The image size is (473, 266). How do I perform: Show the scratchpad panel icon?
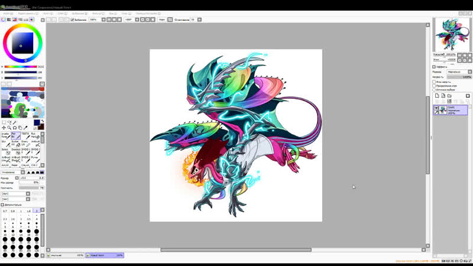pos(32,20)
